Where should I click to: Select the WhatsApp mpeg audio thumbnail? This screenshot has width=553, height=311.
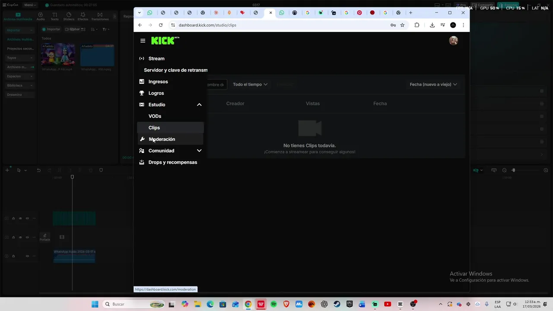tap(97, 54)
